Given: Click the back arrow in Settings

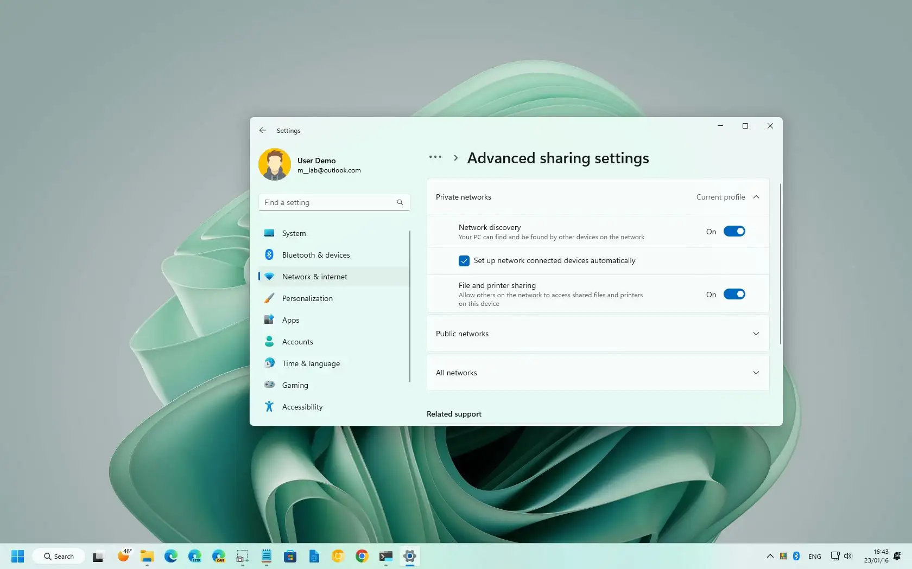Looking at the screenshot, I should point(263,130).
